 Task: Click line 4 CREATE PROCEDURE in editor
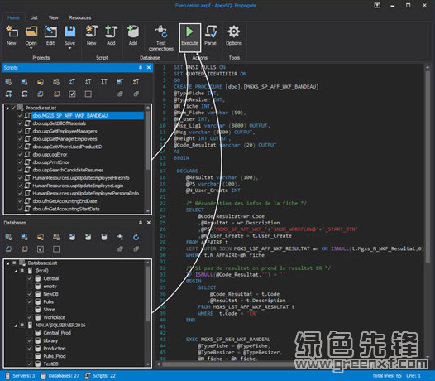pos(246,87)
